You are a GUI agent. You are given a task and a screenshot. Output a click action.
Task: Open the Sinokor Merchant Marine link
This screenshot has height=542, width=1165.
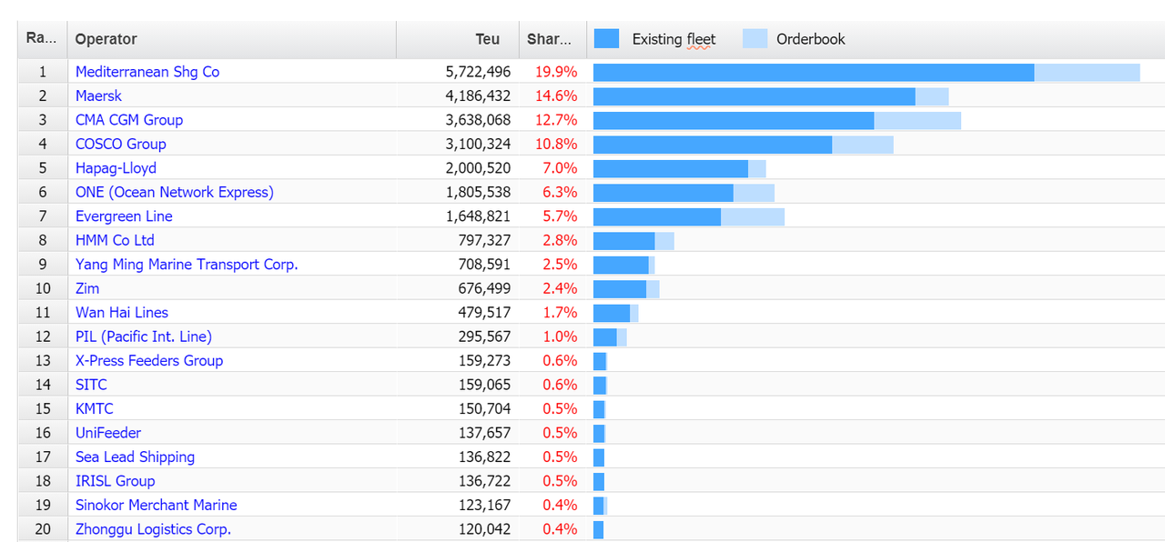157,506
